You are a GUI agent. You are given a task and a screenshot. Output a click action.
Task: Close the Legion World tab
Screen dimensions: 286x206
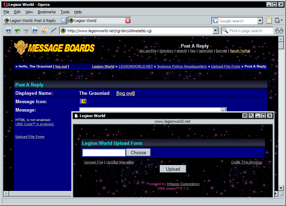[128, 21]
